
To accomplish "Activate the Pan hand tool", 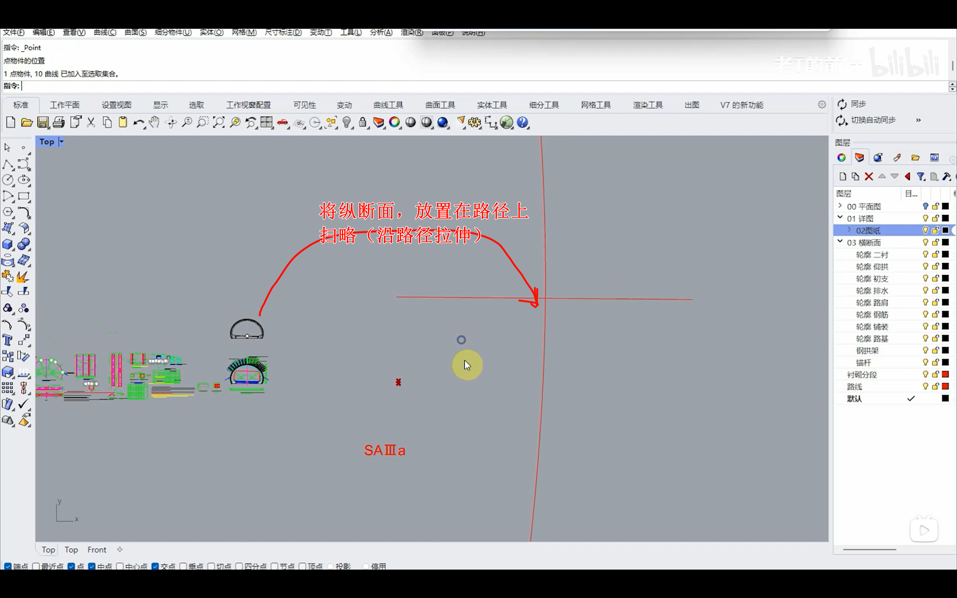I will [154, 123].
